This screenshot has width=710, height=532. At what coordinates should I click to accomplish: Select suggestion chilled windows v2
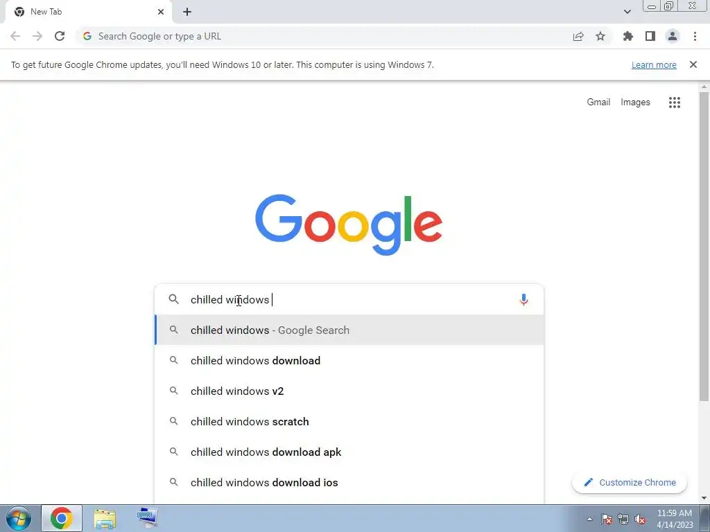349,391
